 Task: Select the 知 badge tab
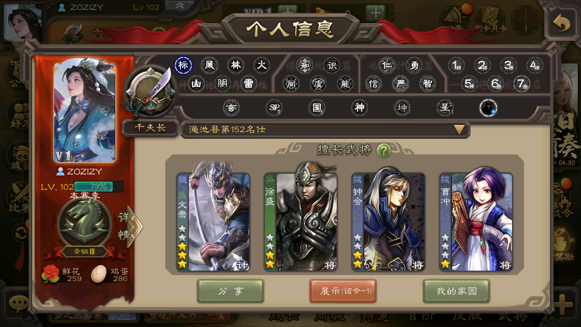pos(304,65)
